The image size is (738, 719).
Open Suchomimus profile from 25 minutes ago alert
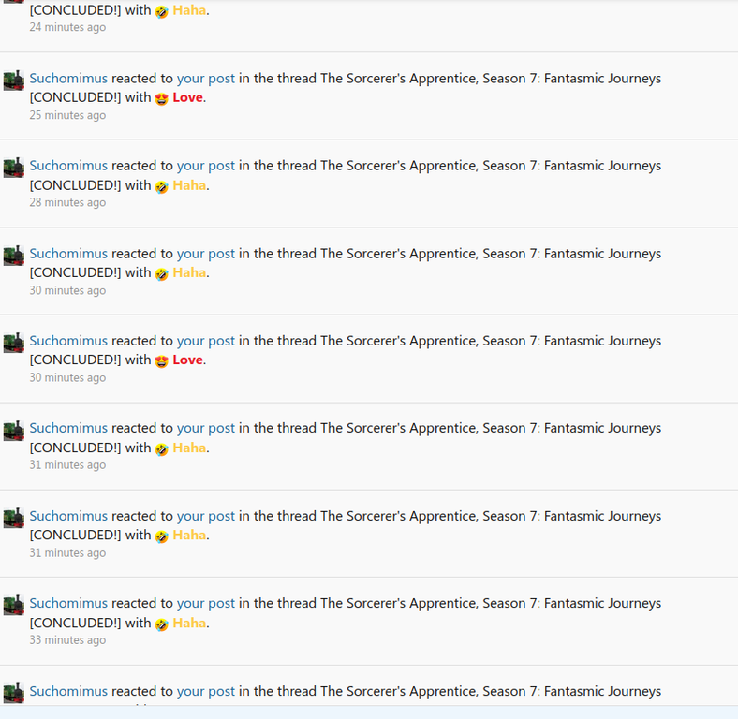click(x=68, y=78)
